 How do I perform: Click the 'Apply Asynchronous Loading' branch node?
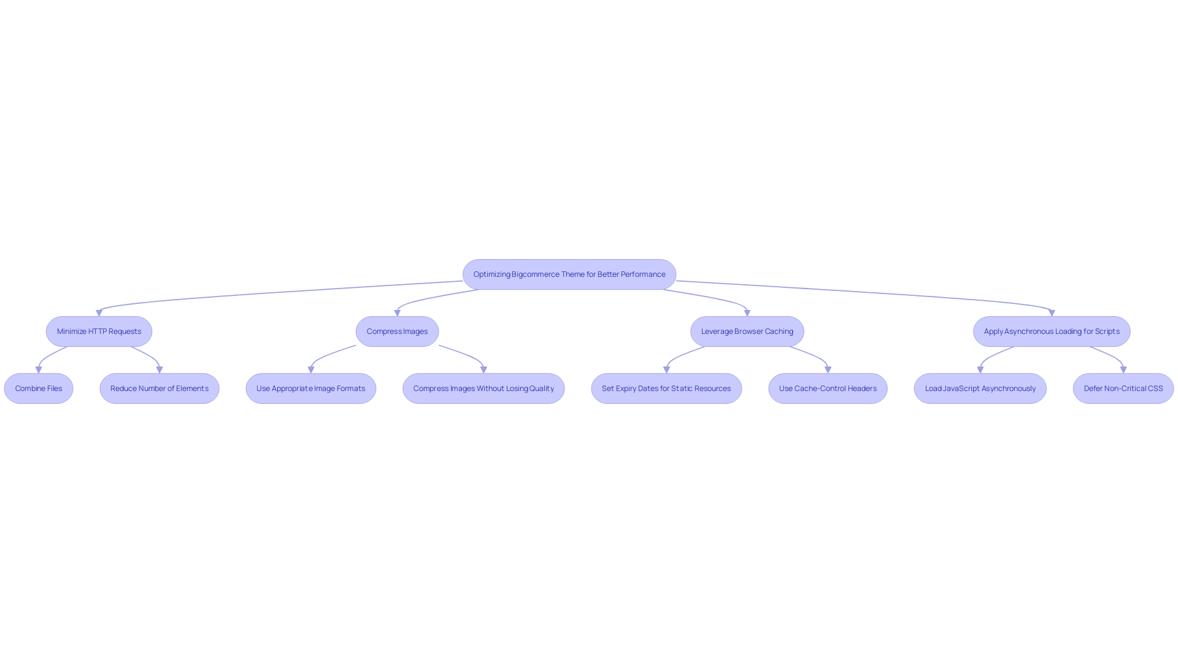pos(1051,330)
